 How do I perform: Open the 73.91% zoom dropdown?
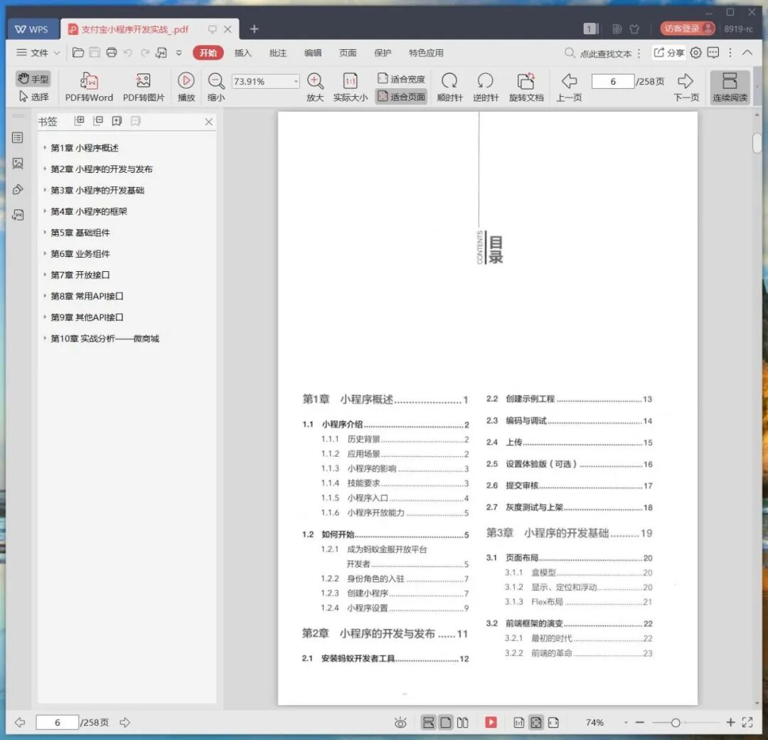(x=296, y=81)
